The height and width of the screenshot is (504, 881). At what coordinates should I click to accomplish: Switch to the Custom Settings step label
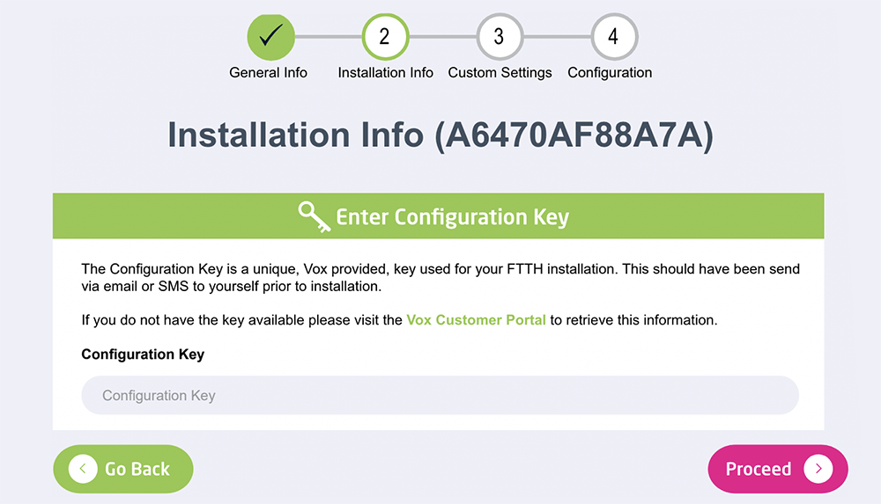[x=500, y=73]
